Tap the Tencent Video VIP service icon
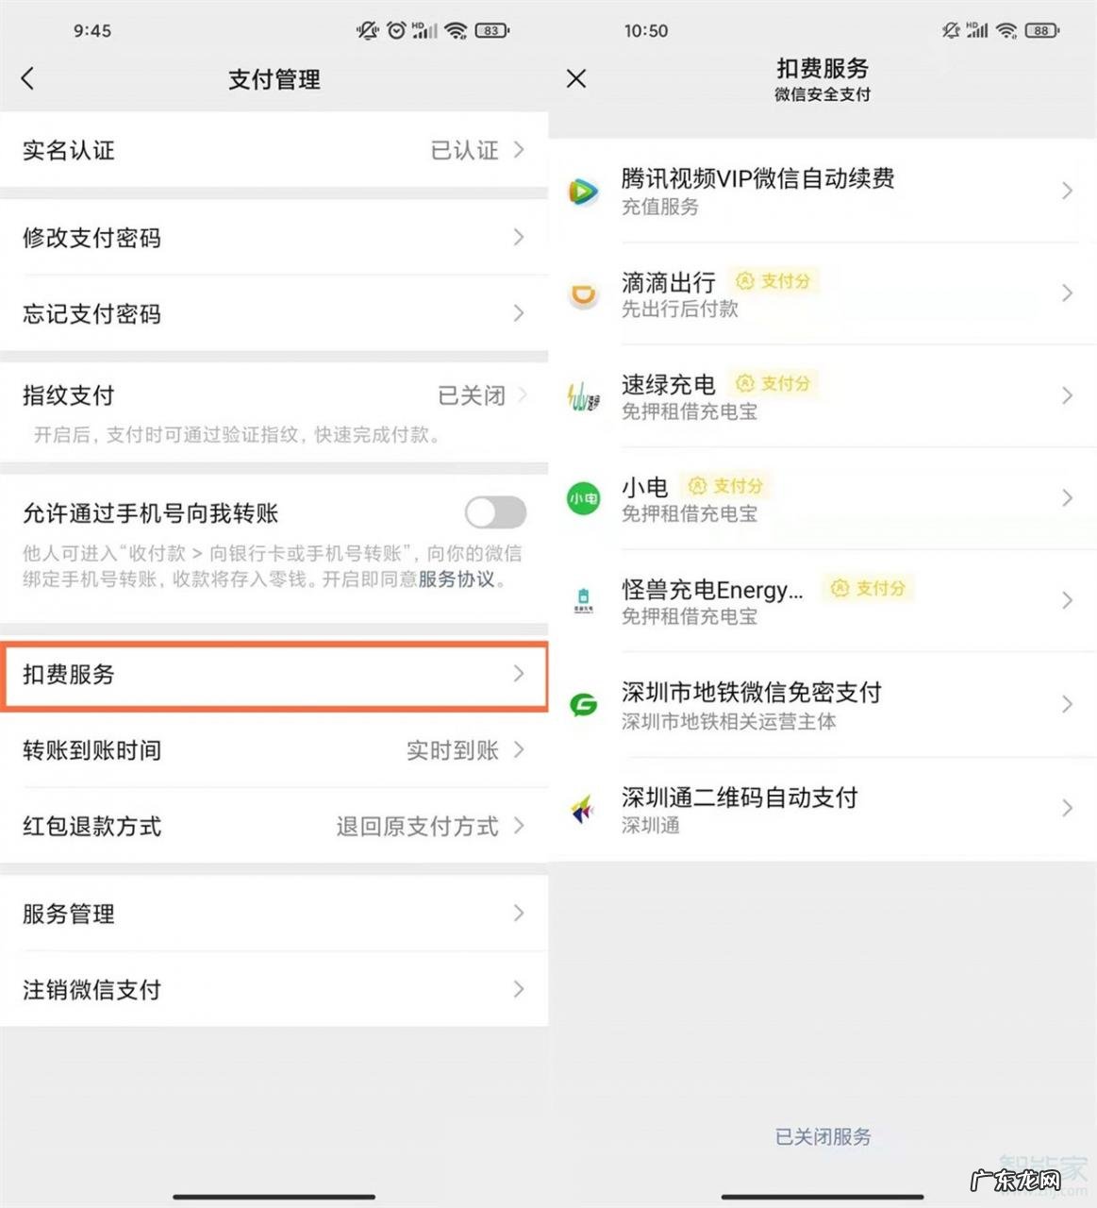Viewport: 1097px width, 1208px height. [x=583, y=192]
